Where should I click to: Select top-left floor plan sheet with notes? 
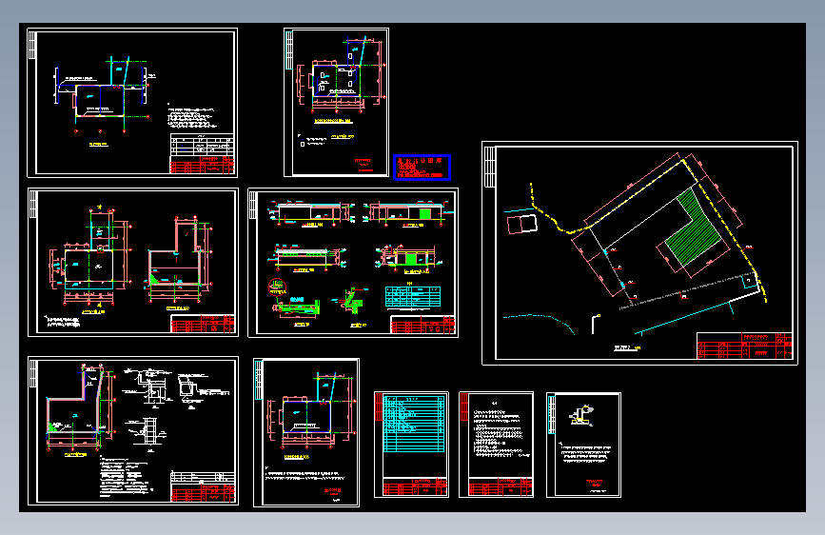click(132, 103)
